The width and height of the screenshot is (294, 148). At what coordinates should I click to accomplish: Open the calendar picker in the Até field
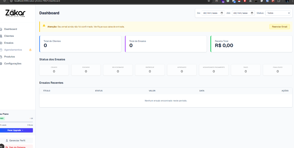point(252,13)
